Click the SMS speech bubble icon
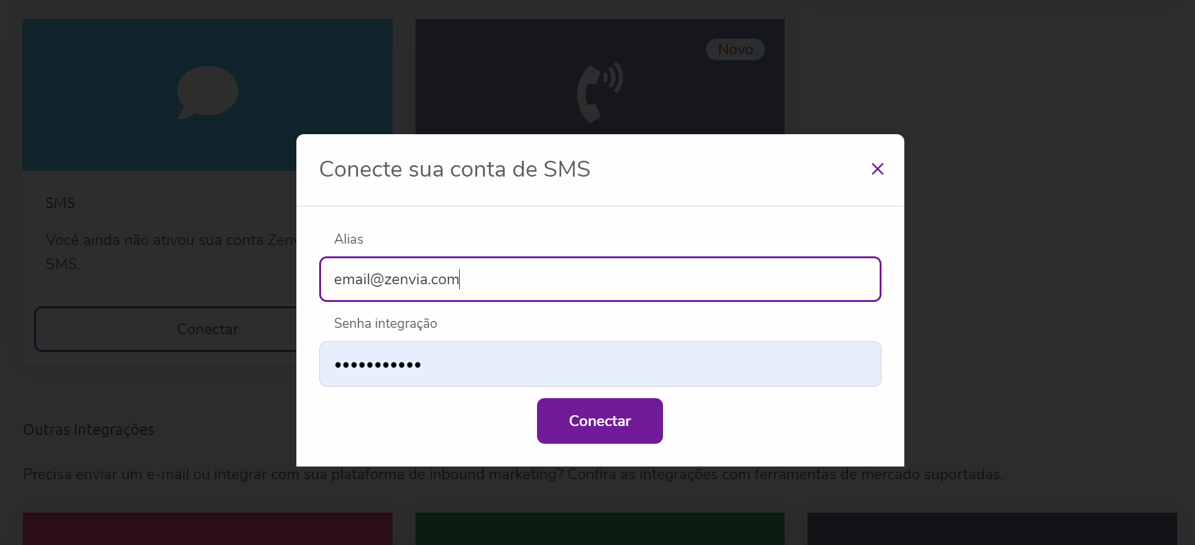The width and height of the screenshot is (1195, 545). [x=207, y=92]
